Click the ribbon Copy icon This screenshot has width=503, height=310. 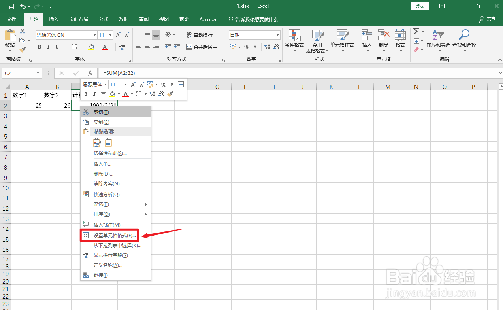click(x=23, y=41)
